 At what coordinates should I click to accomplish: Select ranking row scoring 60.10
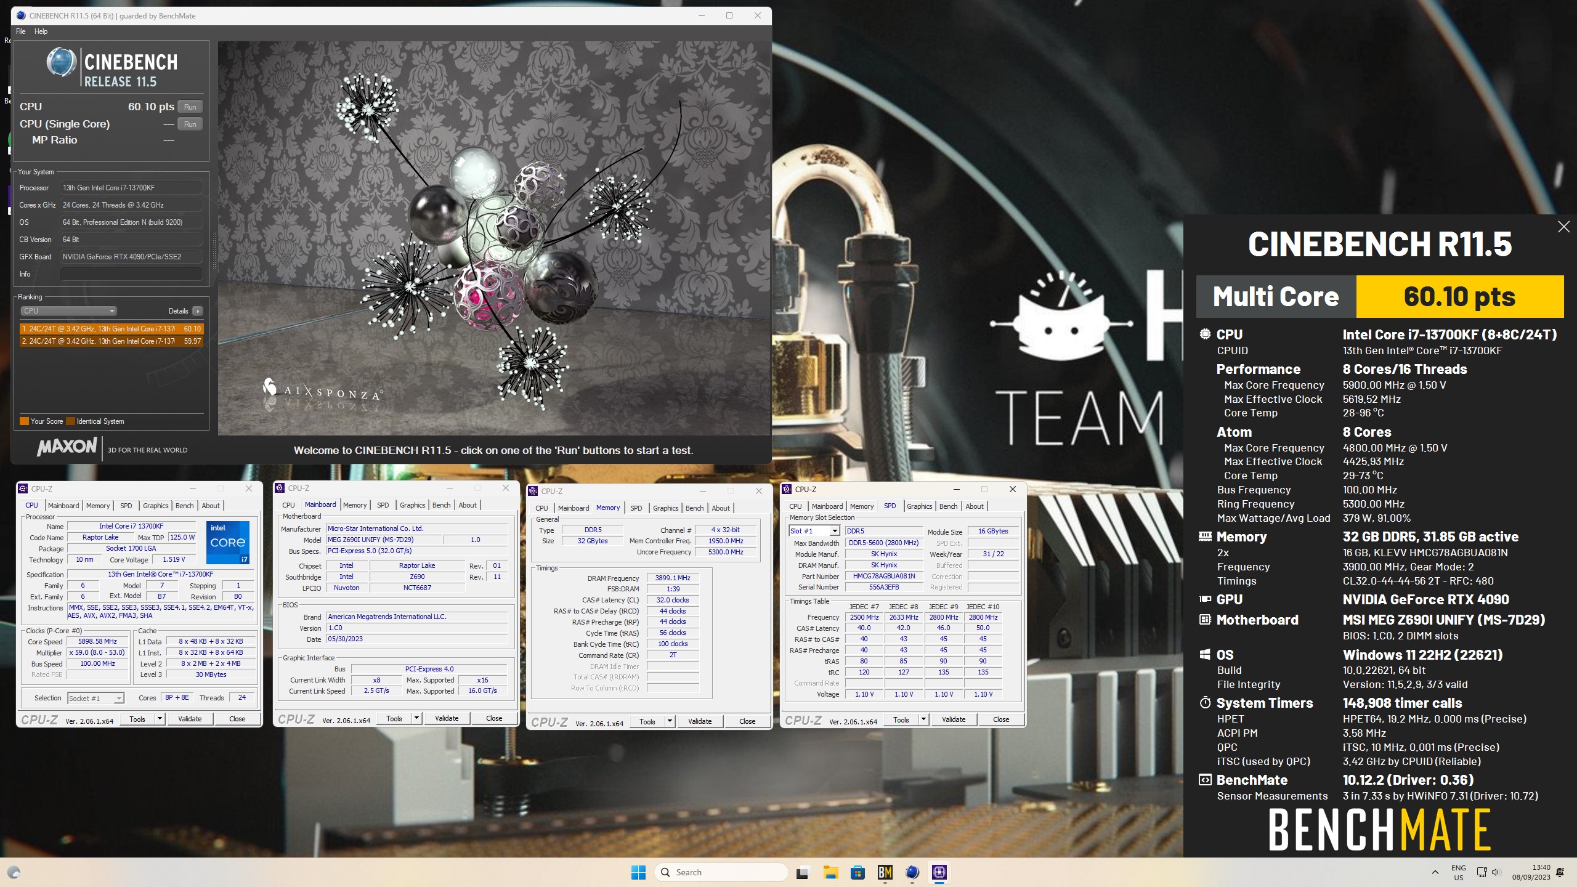tap(111, 329)
